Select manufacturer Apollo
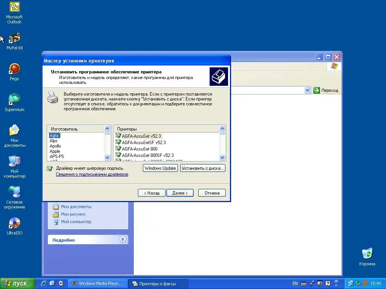Viewport: 386px width, 289px height. pos(55,146)
